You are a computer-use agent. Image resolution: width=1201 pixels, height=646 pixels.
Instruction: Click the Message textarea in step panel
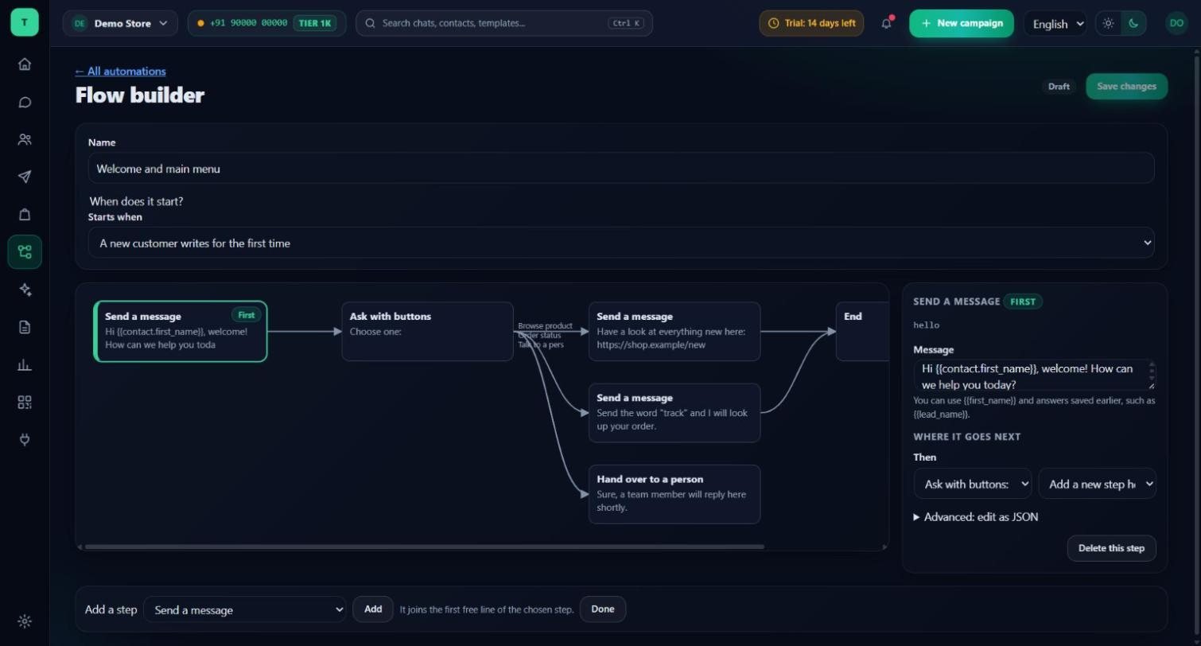coord(1034,376)
